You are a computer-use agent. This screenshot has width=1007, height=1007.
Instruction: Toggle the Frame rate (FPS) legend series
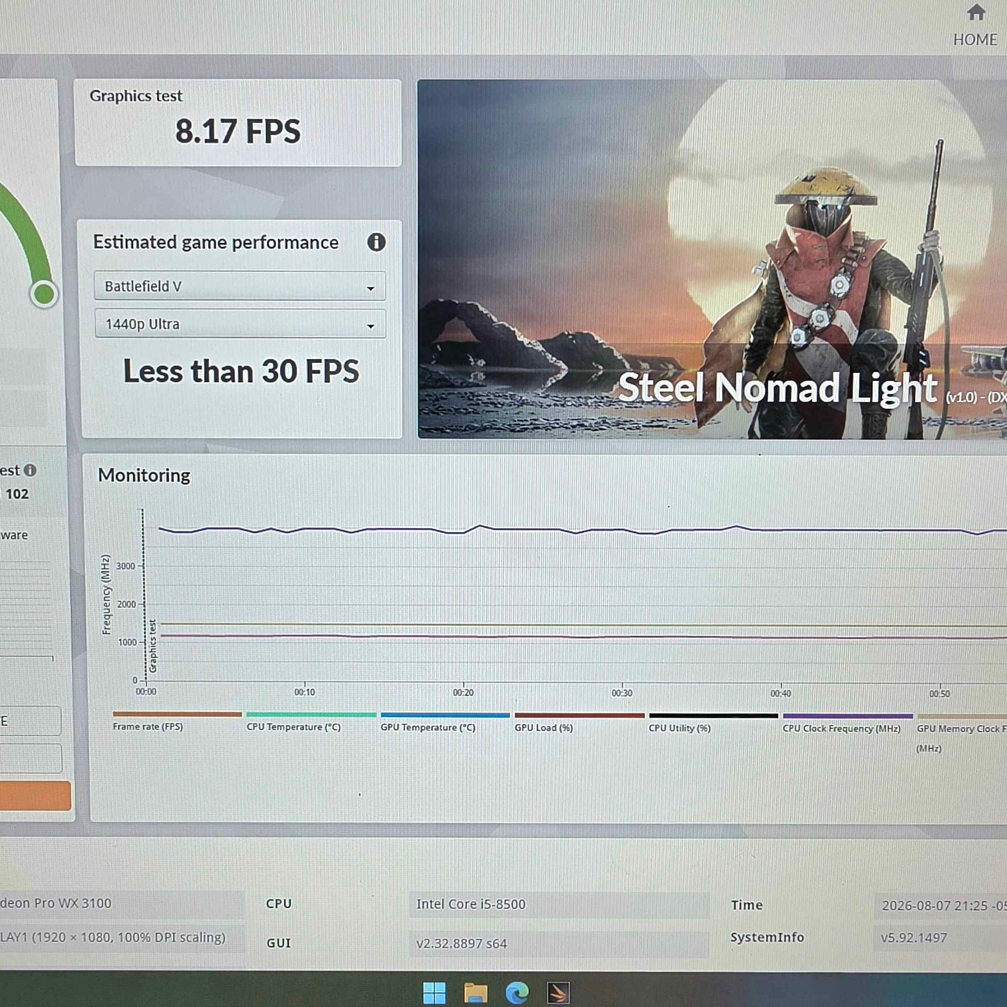click(148, 727)
